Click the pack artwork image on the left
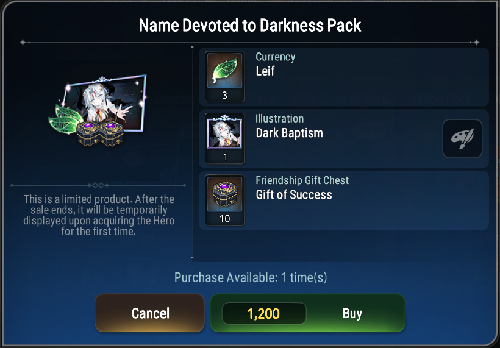Screen dimensions: 500x348 [x=98, y=110]
